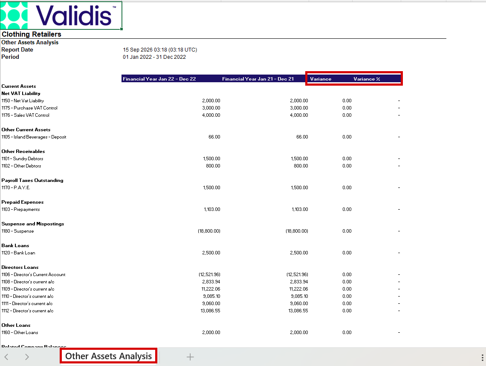Select row 1106 - Director's Current Account
Screen dimensions: 486x366
pyautogui.click(x=34, y=274)
